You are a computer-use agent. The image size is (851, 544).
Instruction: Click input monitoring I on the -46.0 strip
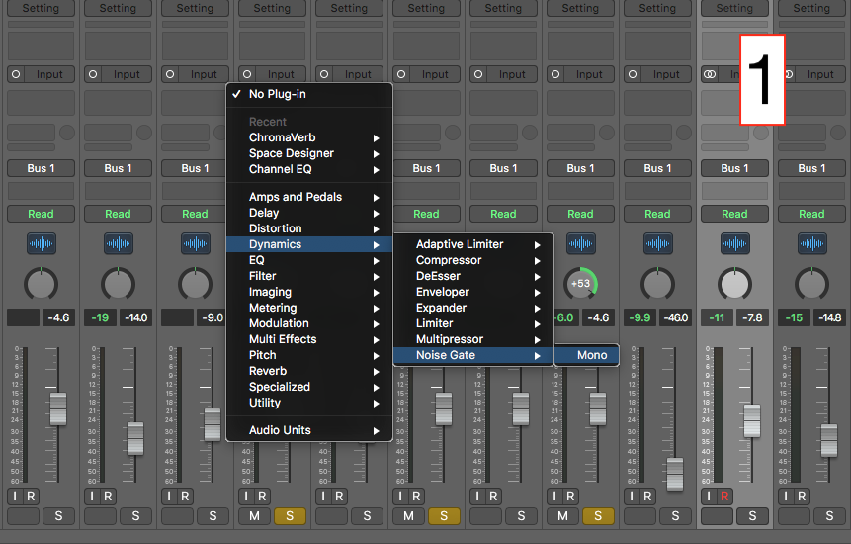coord(632,497)
